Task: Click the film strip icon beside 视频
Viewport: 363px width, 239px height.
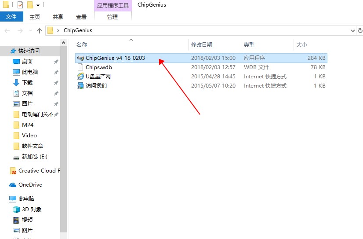Action: pos(16,220)
